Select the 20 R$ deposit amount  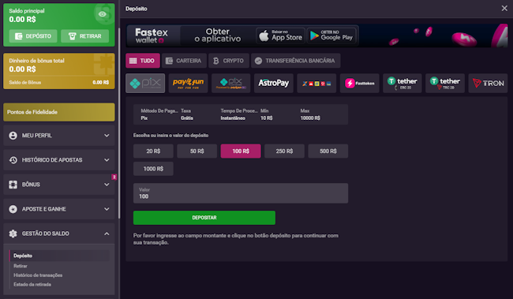153,151
